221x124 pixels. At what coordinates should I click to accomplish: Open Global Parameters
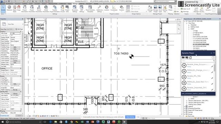pos(46,9)
